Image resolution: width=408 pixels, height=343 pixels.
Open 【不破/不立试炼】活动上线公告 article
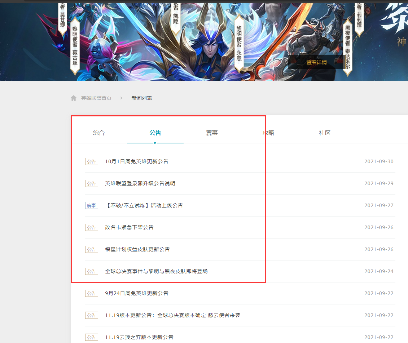pos(144,205)
